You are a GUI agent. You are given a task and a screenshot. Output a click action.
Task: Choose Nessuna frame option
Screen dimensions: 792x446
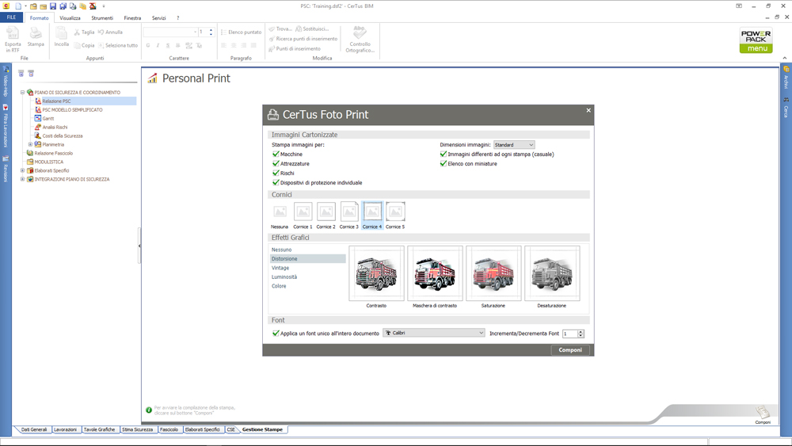(280, 215)
